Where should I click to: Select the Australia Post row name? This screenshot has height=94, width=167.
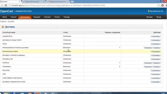pos(7,36)
